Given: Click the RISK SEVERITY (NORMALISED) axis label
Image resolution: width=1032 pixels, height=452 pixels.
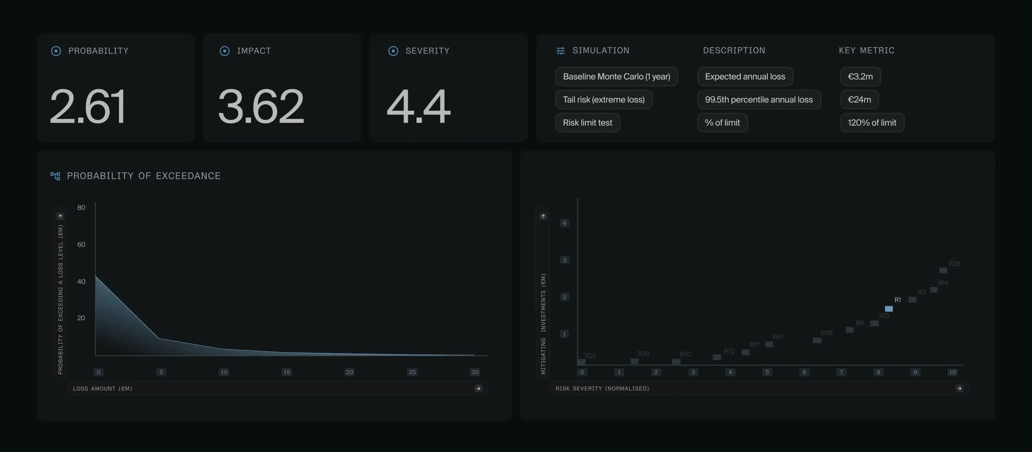Looking at the screenshot, I should pyautogui.click(x=602, y=389).
